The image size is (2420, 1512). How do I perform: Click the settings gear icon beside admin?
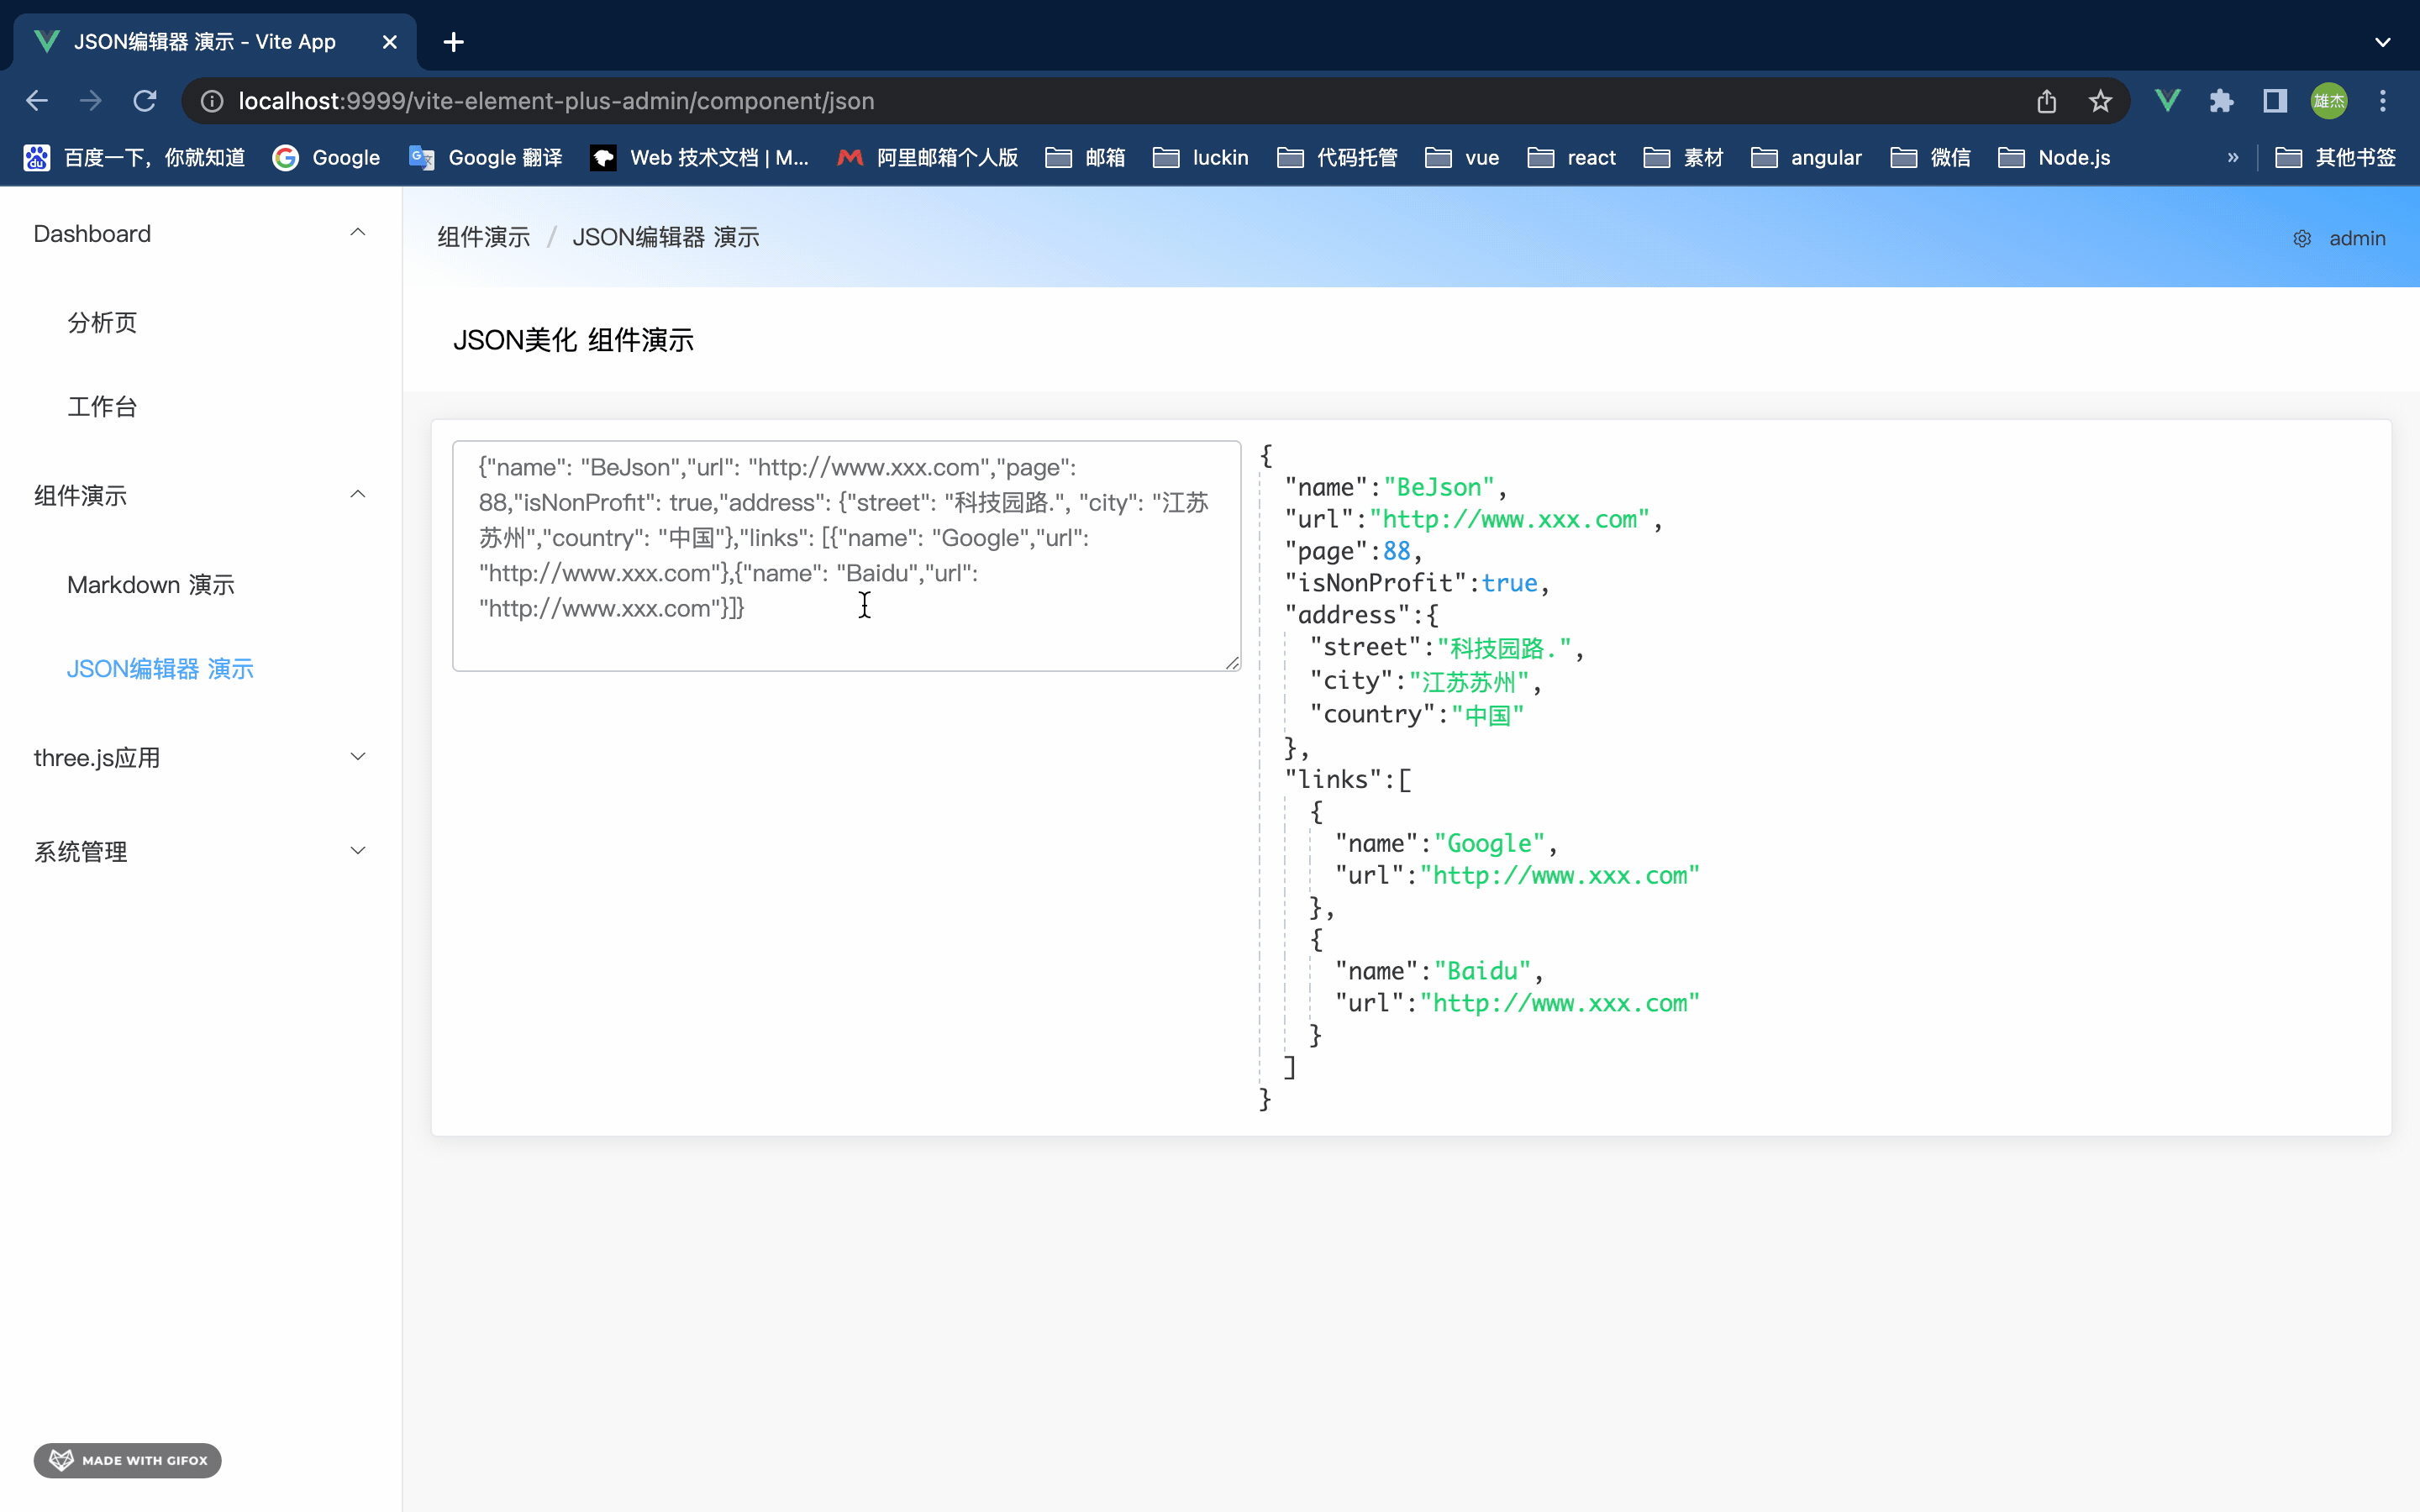[2301, 239]
